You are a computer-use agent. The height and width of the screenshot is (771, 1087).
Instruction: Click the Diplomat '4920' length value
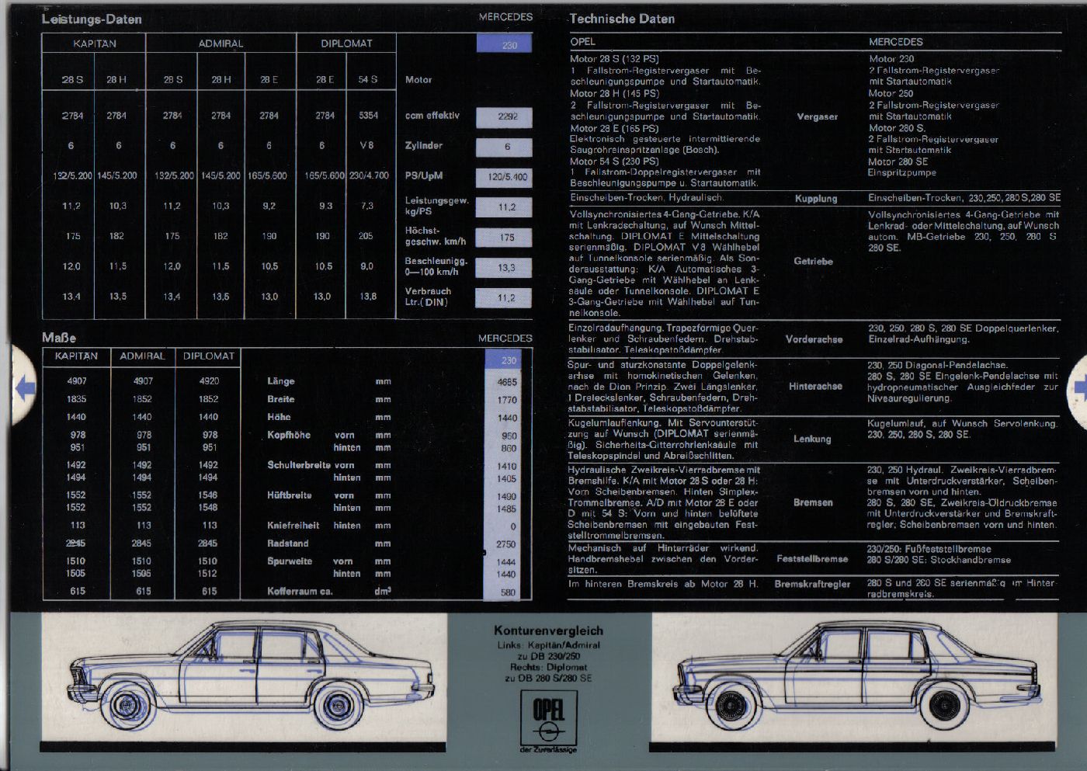209,381
